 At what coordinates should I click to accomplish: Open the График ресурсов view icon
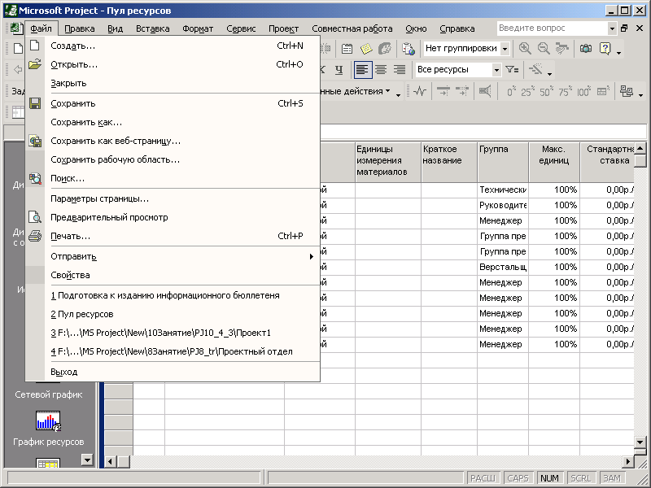[x=48, y=421]
